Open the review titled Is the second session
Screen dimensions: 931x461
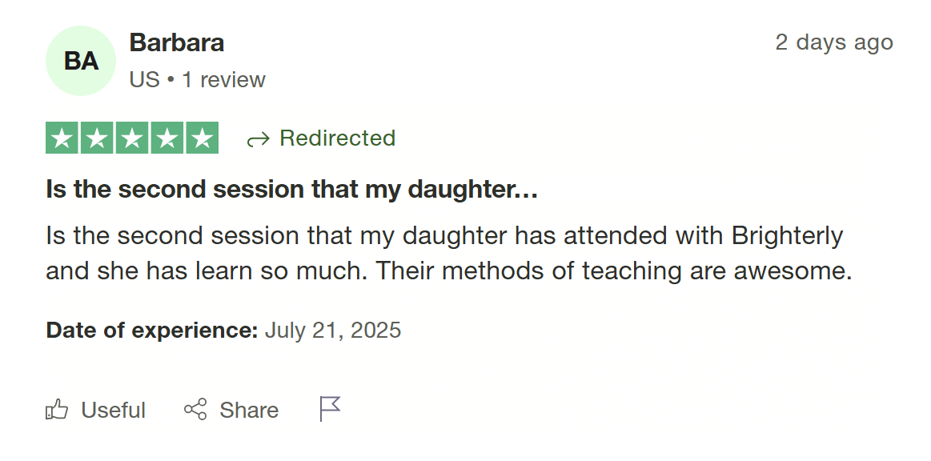click(x=292, y=190)
